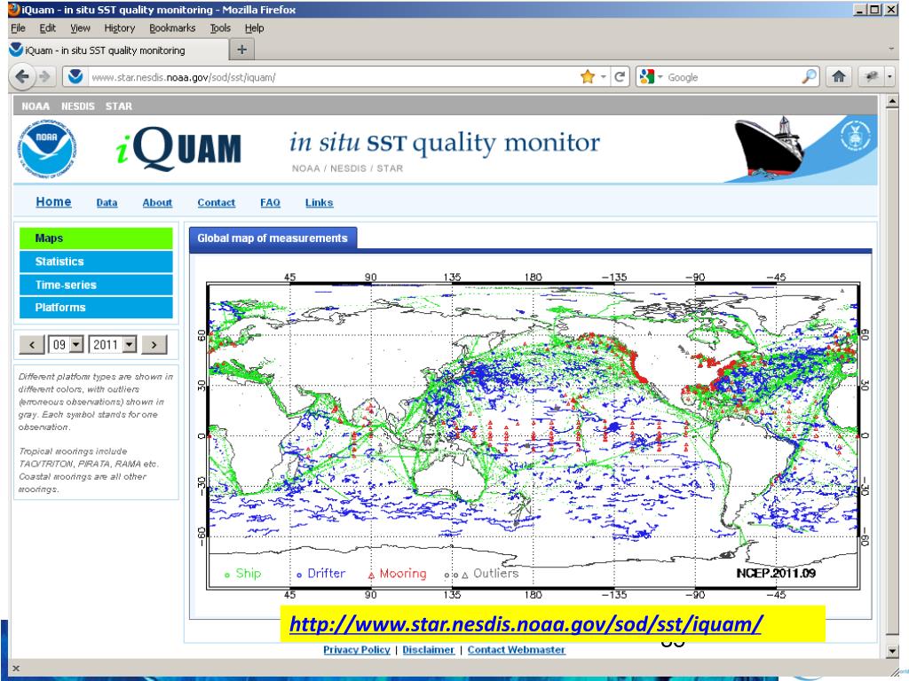Go to next month with right arrow
Image resolution: width=909 pixels, height=681 pixels.
point(154,345)
